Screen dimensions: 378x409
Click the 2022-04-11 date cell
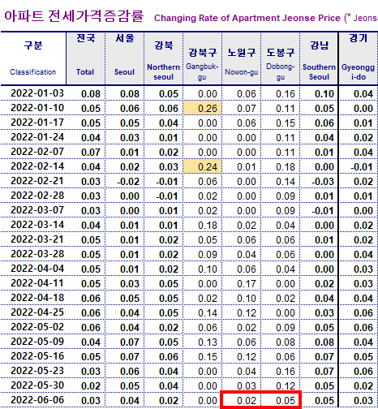(x=33, y=283)
